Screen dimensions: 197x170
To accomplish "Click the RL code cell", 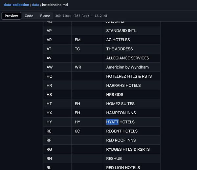I will pyautogui.click(x=57, y=167).
